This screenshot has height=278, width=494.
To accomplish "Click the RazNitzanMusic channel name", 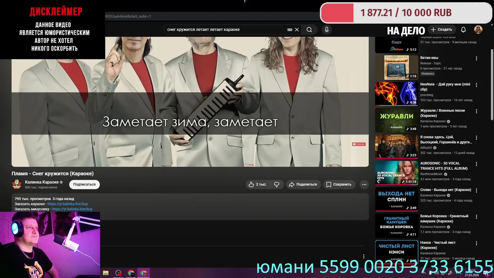I will [431, 174].
